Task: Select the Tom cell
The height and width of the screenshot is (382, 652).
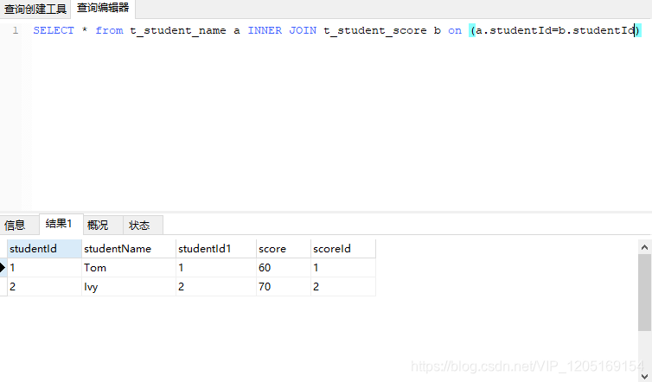Action: (129, 268)
